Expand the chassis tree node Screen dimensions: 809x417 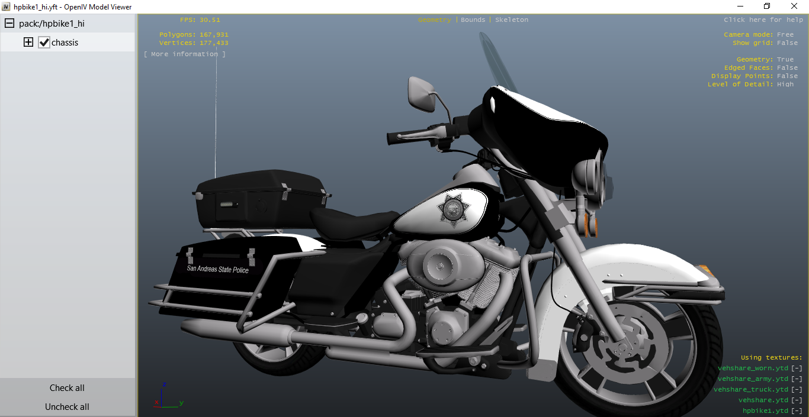point(28,43)
